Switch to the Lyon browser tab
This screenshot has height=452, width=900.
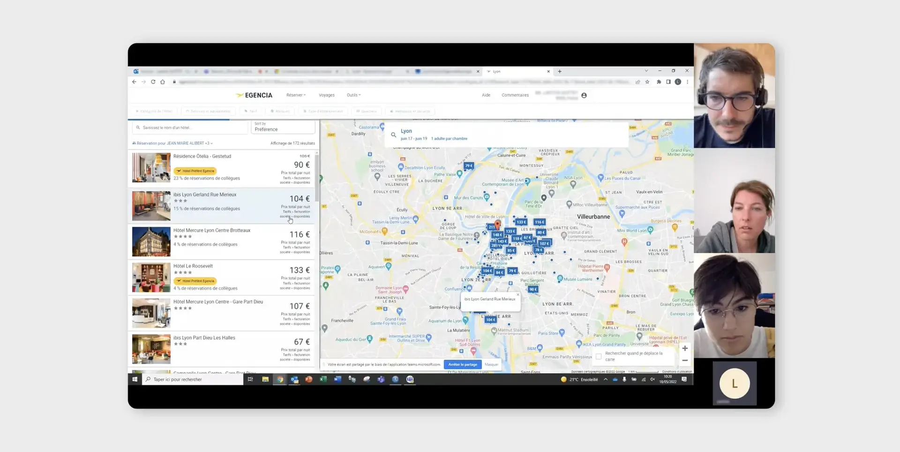517,71
